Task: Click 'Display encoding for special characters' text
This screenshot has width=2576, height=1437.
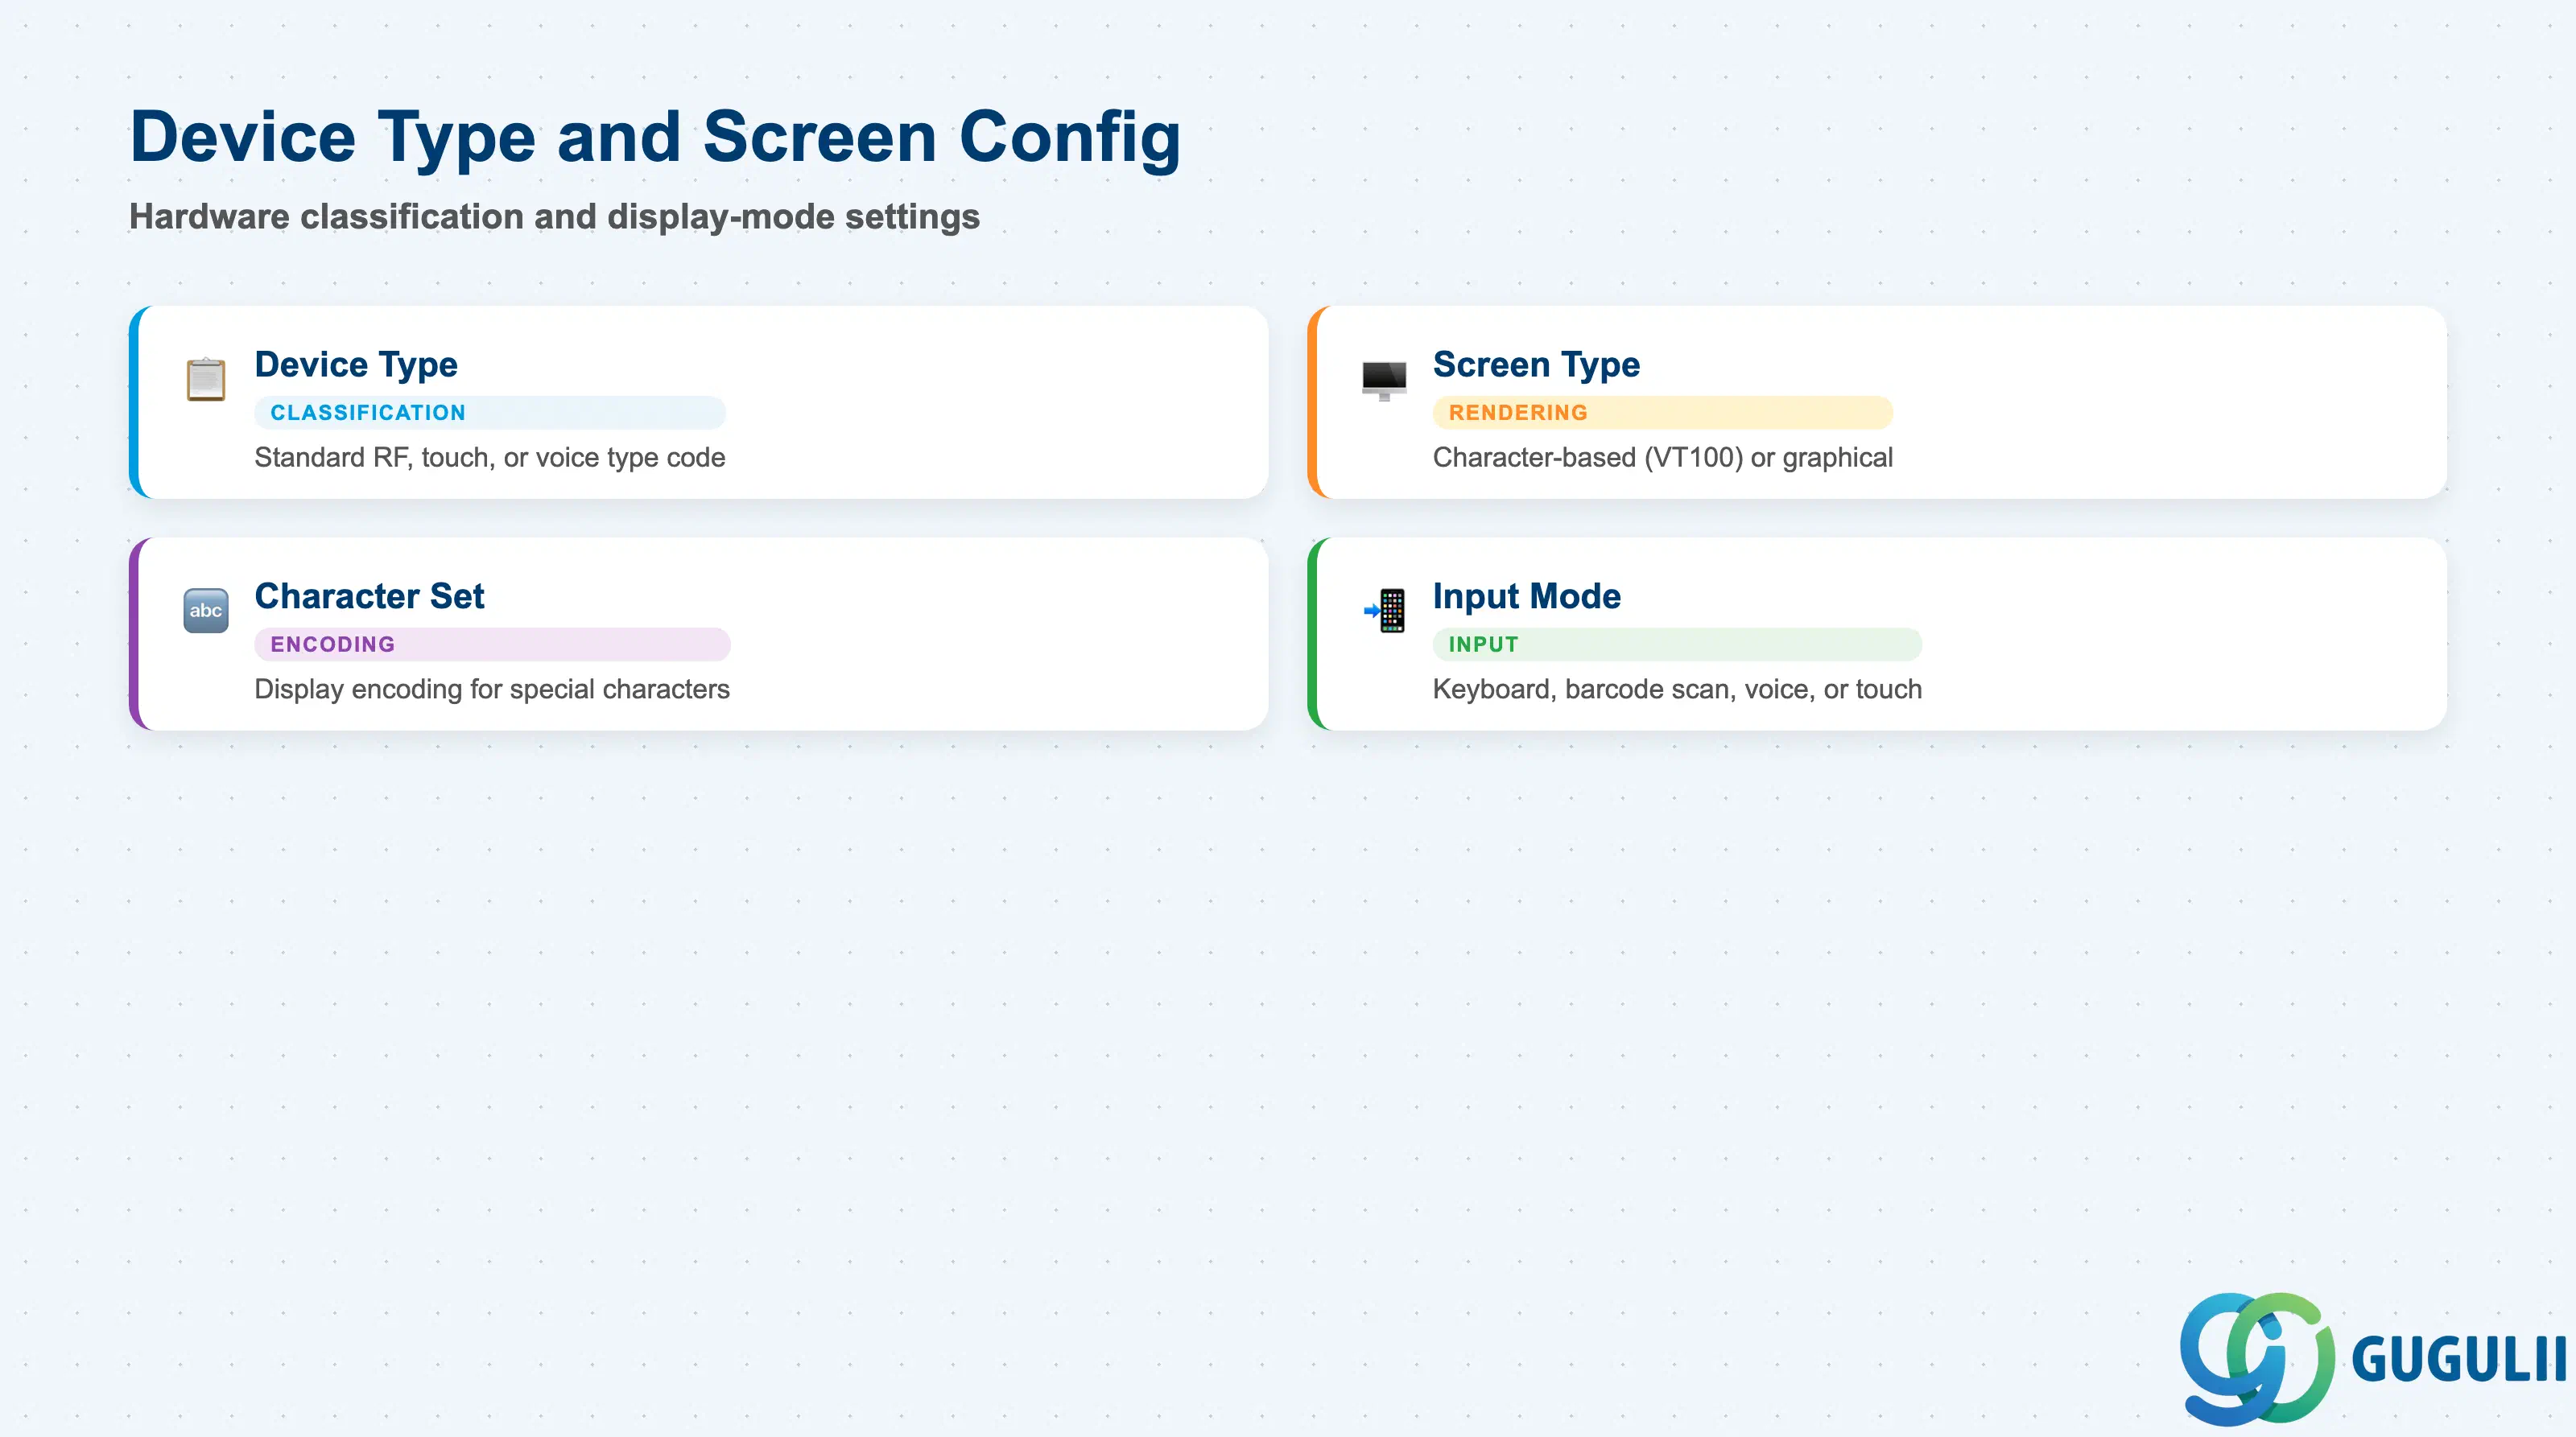Action: pyautogui.click(x=492, y=690)
